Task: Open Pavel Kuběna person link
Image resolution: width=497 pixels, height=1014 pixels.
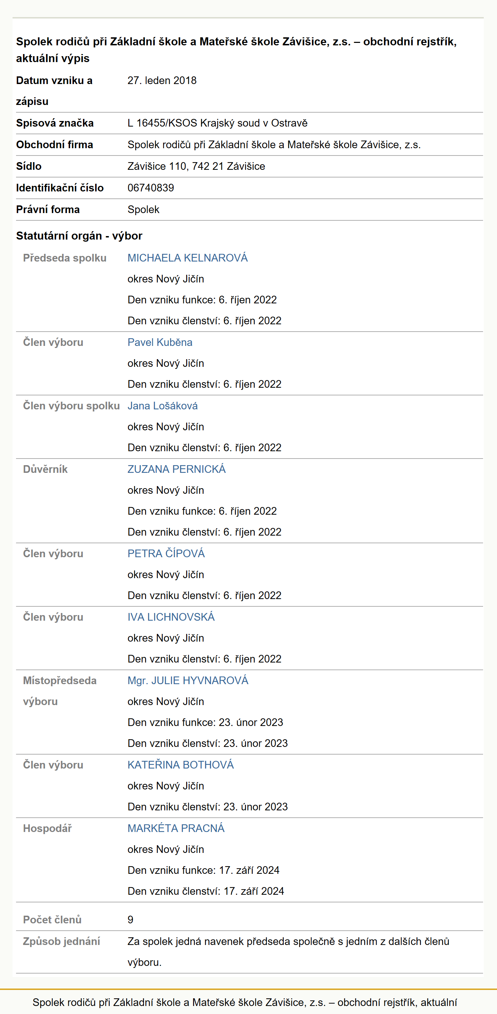Action: [160, 342]
